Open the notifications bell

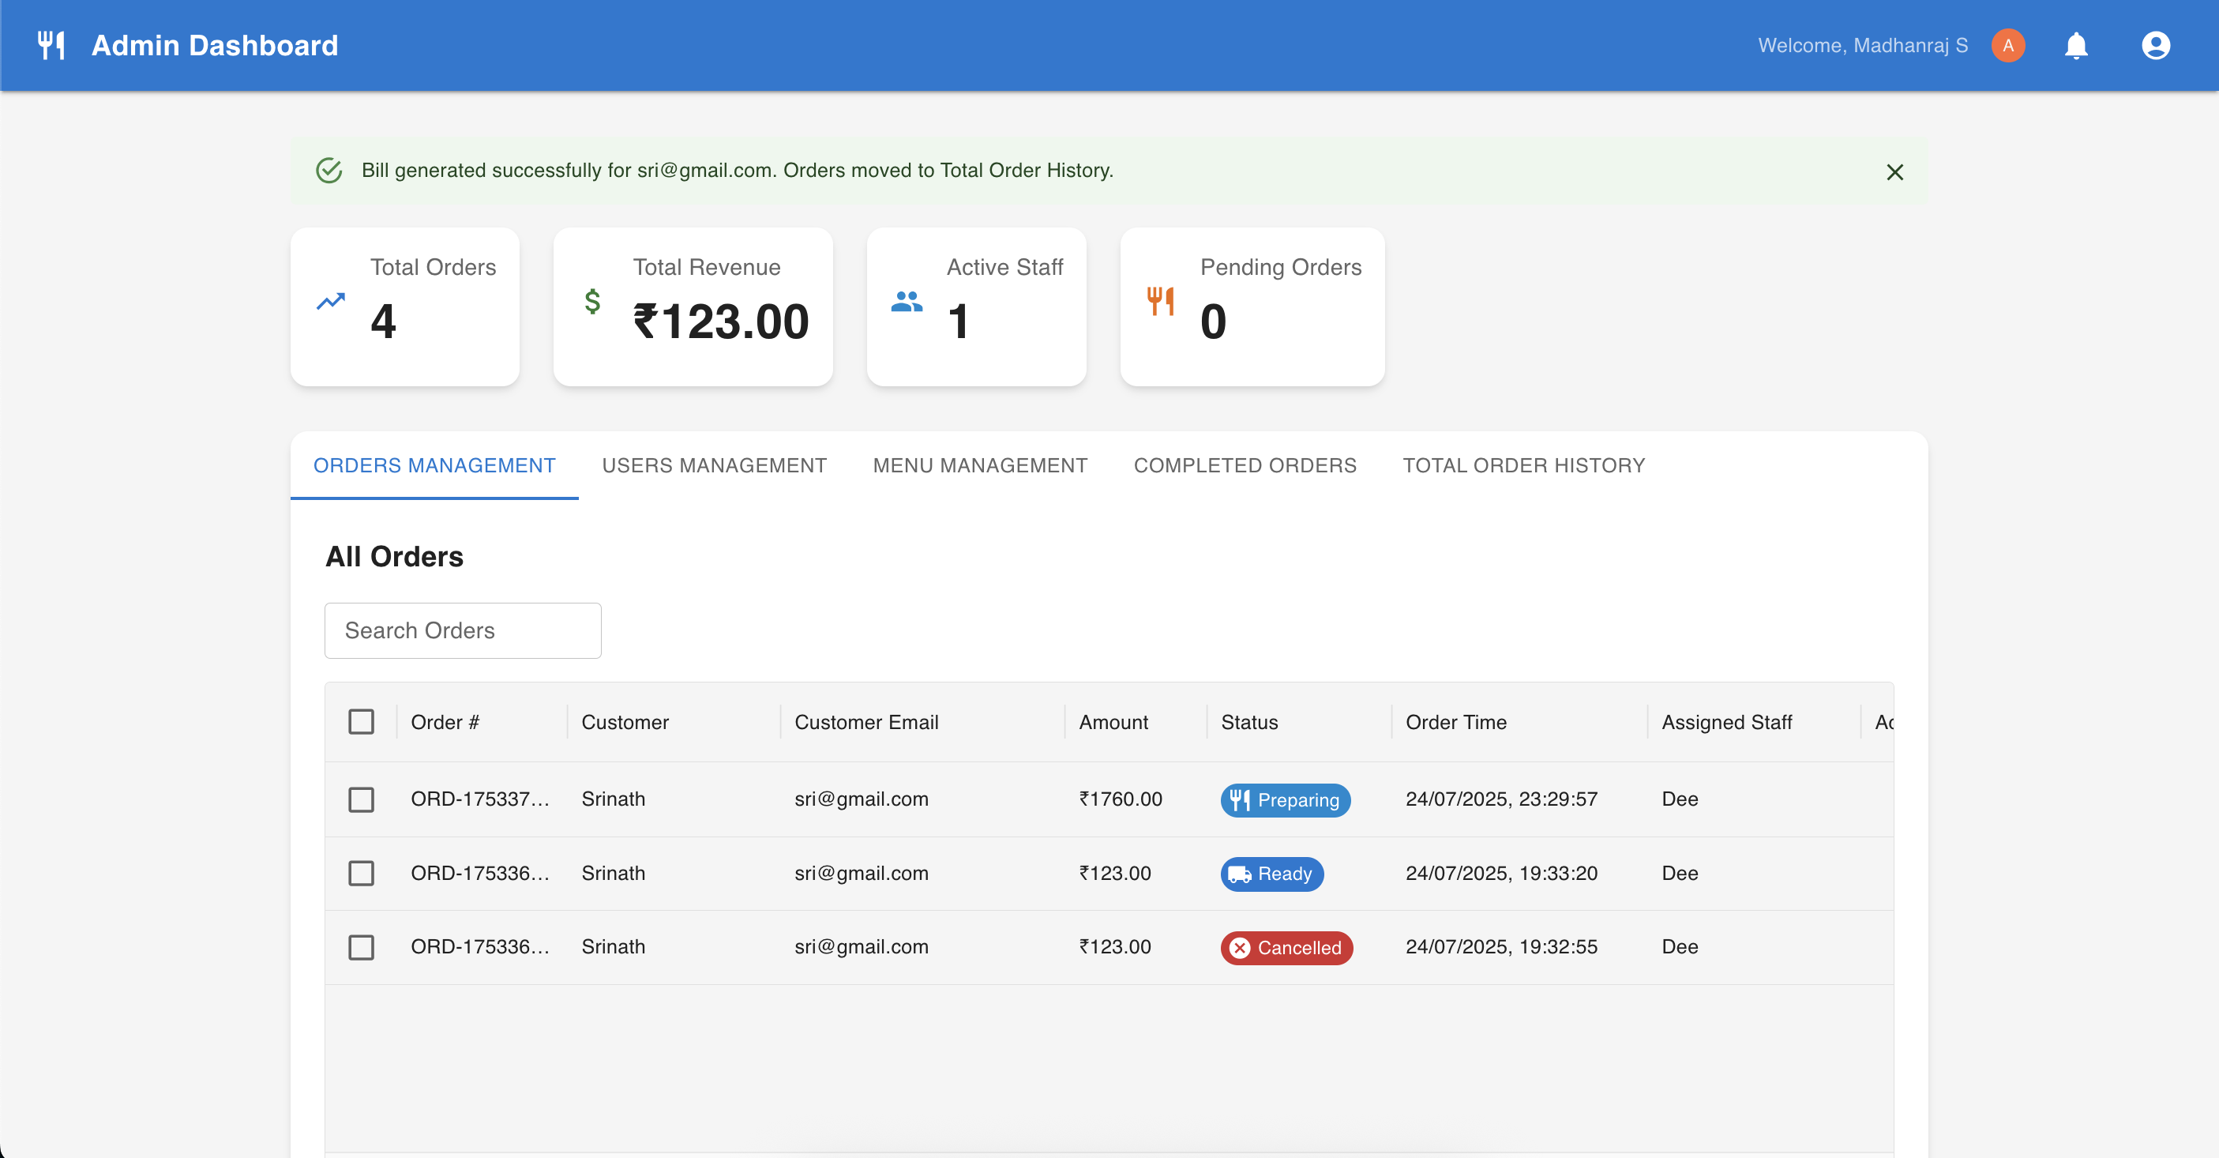tap(2076, 46)
